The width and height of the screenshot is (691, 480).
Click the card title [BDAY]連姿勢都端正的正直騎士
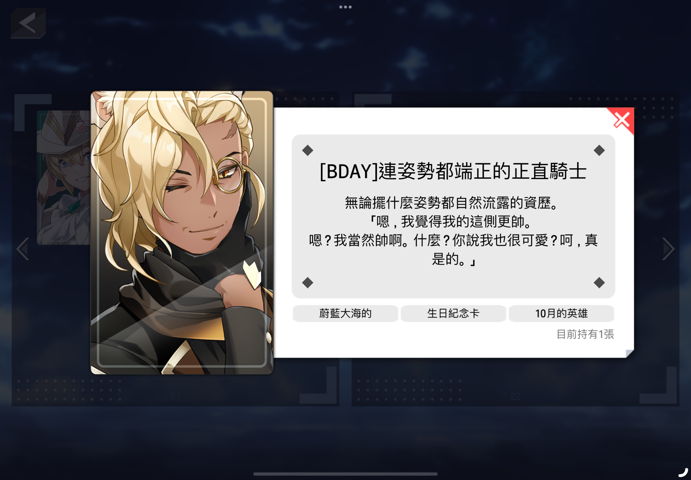[453, 171]
